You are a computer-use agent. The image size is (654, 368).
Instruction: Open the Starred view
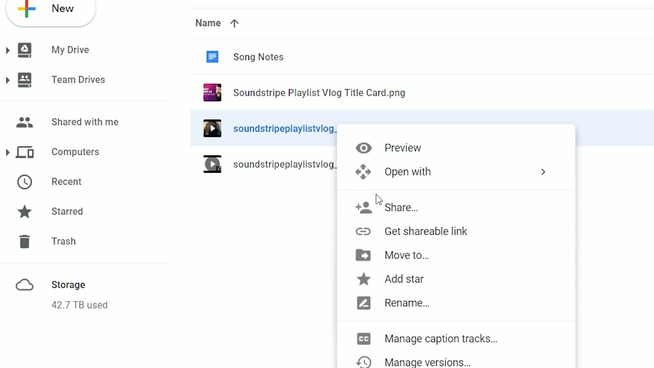67,212
